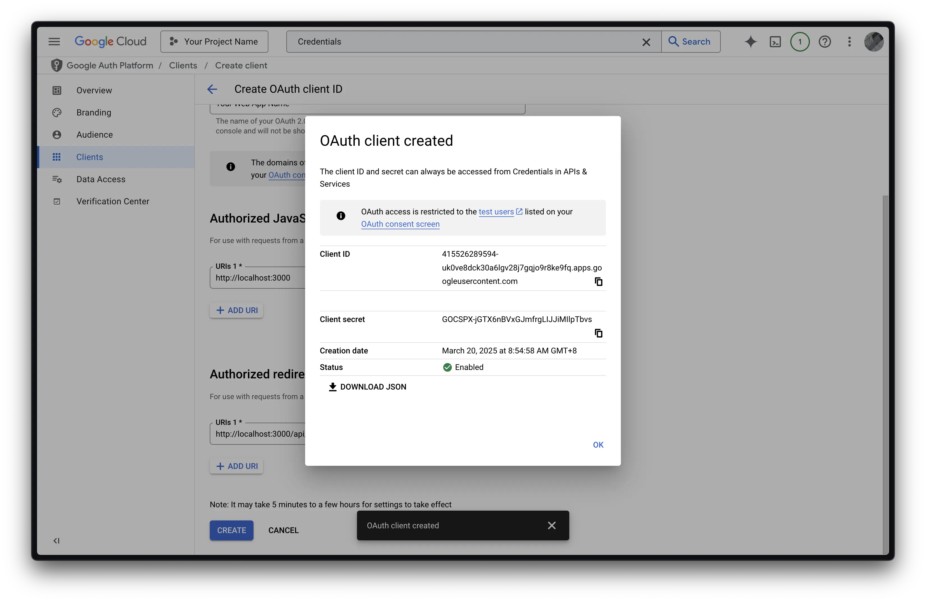Image resolution: width=926 pixels, height=602 pixels.
Task: Open the Branding sidebar item
Action: (x=116, y=112)
